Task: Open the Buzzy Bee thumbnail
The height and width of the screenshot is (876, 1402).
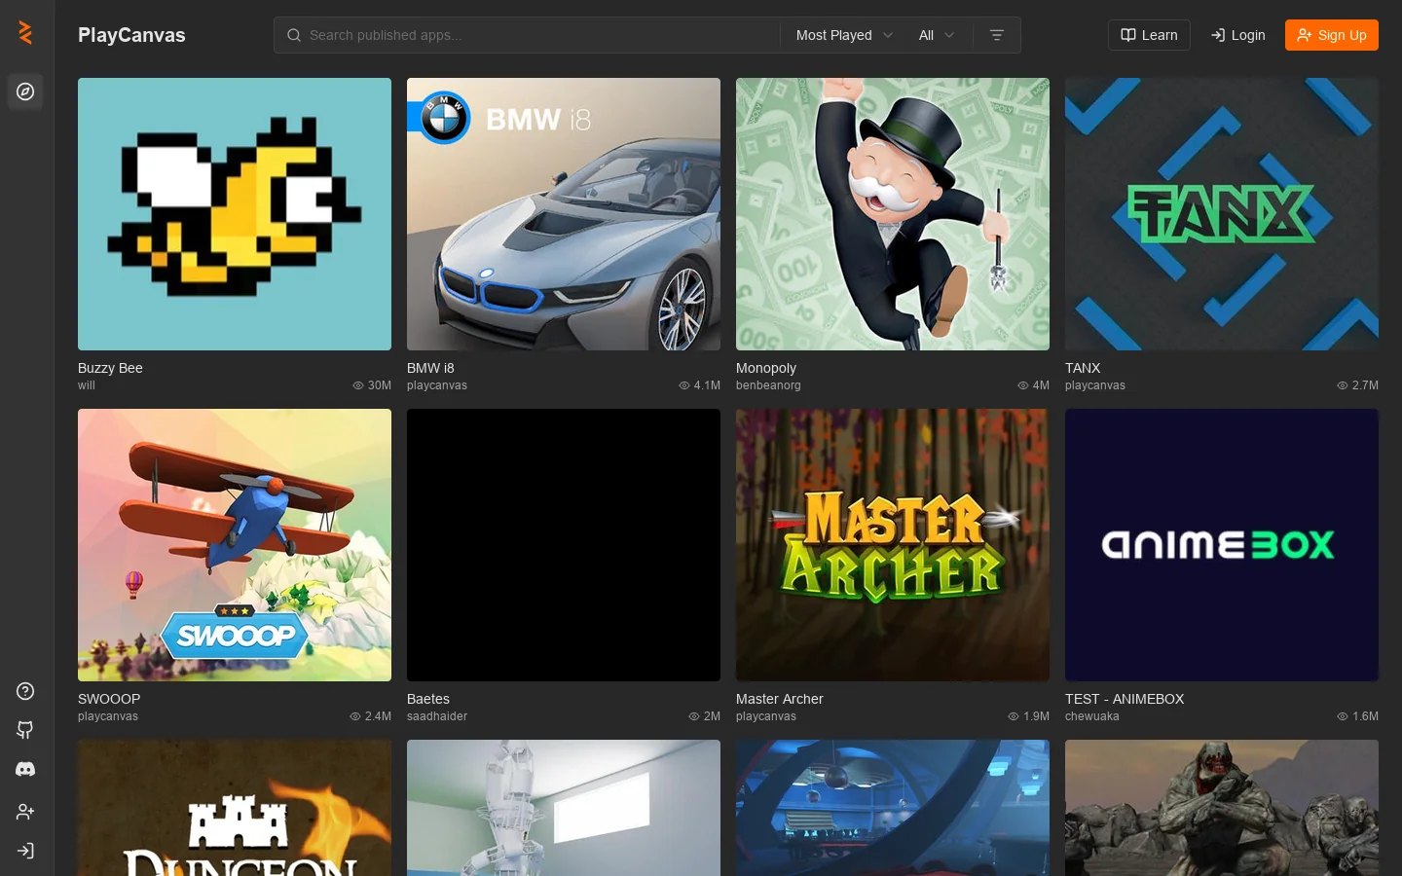Action: [x=235, y=214]
